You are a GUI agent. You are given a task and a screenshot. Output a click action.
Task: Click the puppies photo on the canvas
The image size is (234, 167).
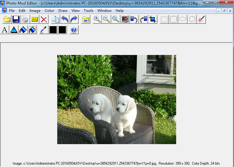click(117, 100)
